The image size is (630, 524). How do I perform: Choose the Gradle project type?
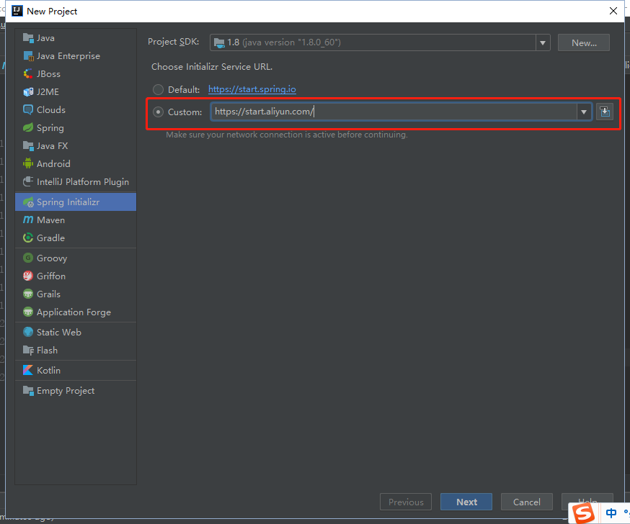[x=76, y=238]
